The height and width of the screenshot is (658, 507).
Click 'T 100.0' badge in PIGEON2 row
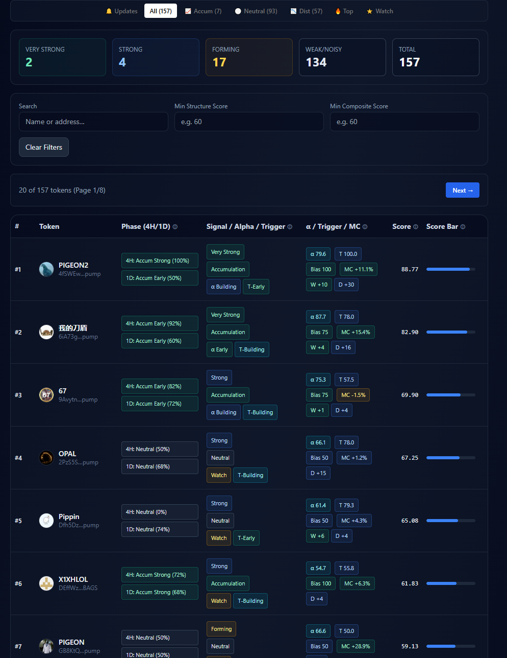point(348,254)
